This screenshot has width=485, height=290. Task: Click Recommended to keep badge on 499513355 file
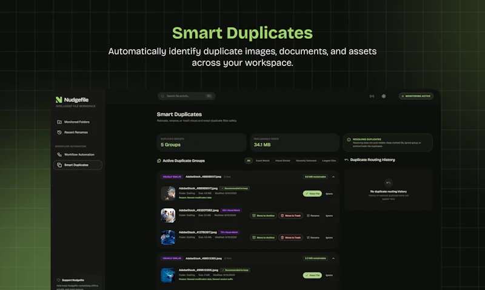[x=235, y=270]
